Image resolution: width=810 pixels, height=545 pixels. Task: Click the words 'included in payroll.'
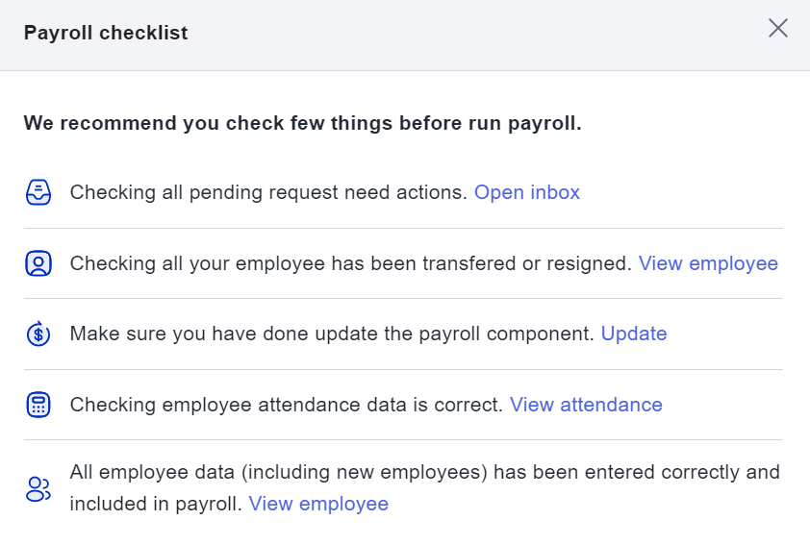[156, 505]
